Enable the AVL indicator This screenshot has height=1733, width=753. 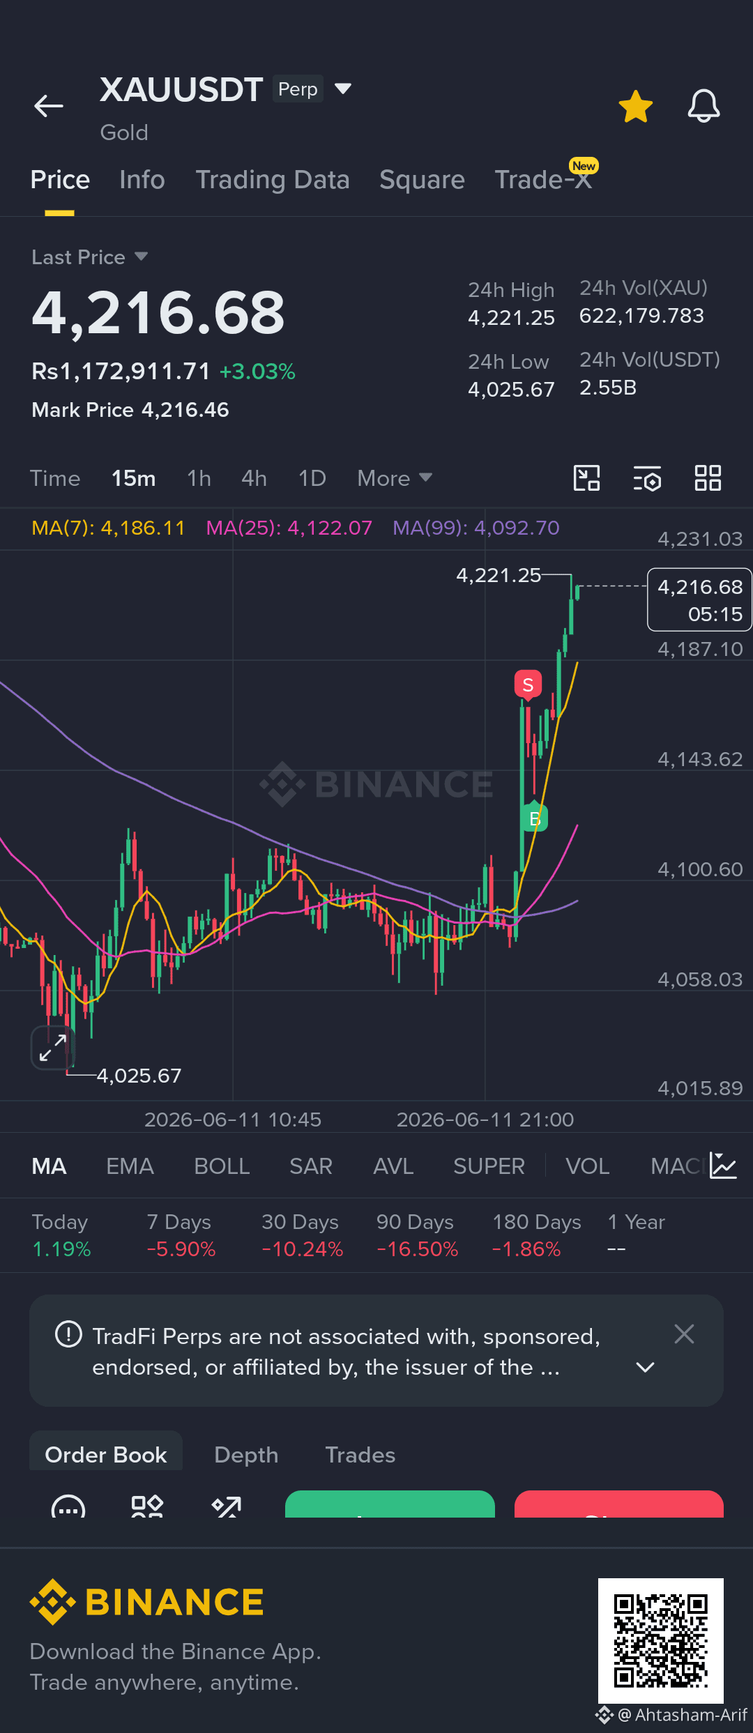point(393,1166)
